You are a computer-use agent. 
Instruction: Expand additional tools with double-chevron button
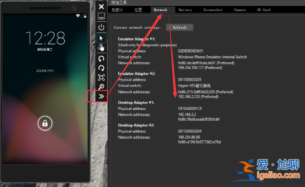(x=101, y=96)
